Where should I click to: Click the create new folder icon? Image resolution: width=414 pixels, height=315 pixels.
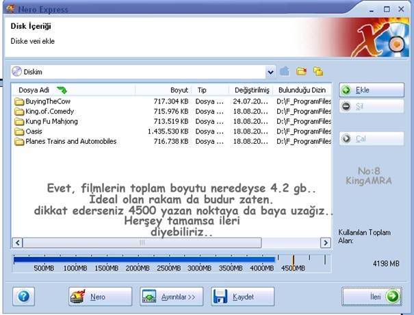pyautogui.click(x=301, y=71)
